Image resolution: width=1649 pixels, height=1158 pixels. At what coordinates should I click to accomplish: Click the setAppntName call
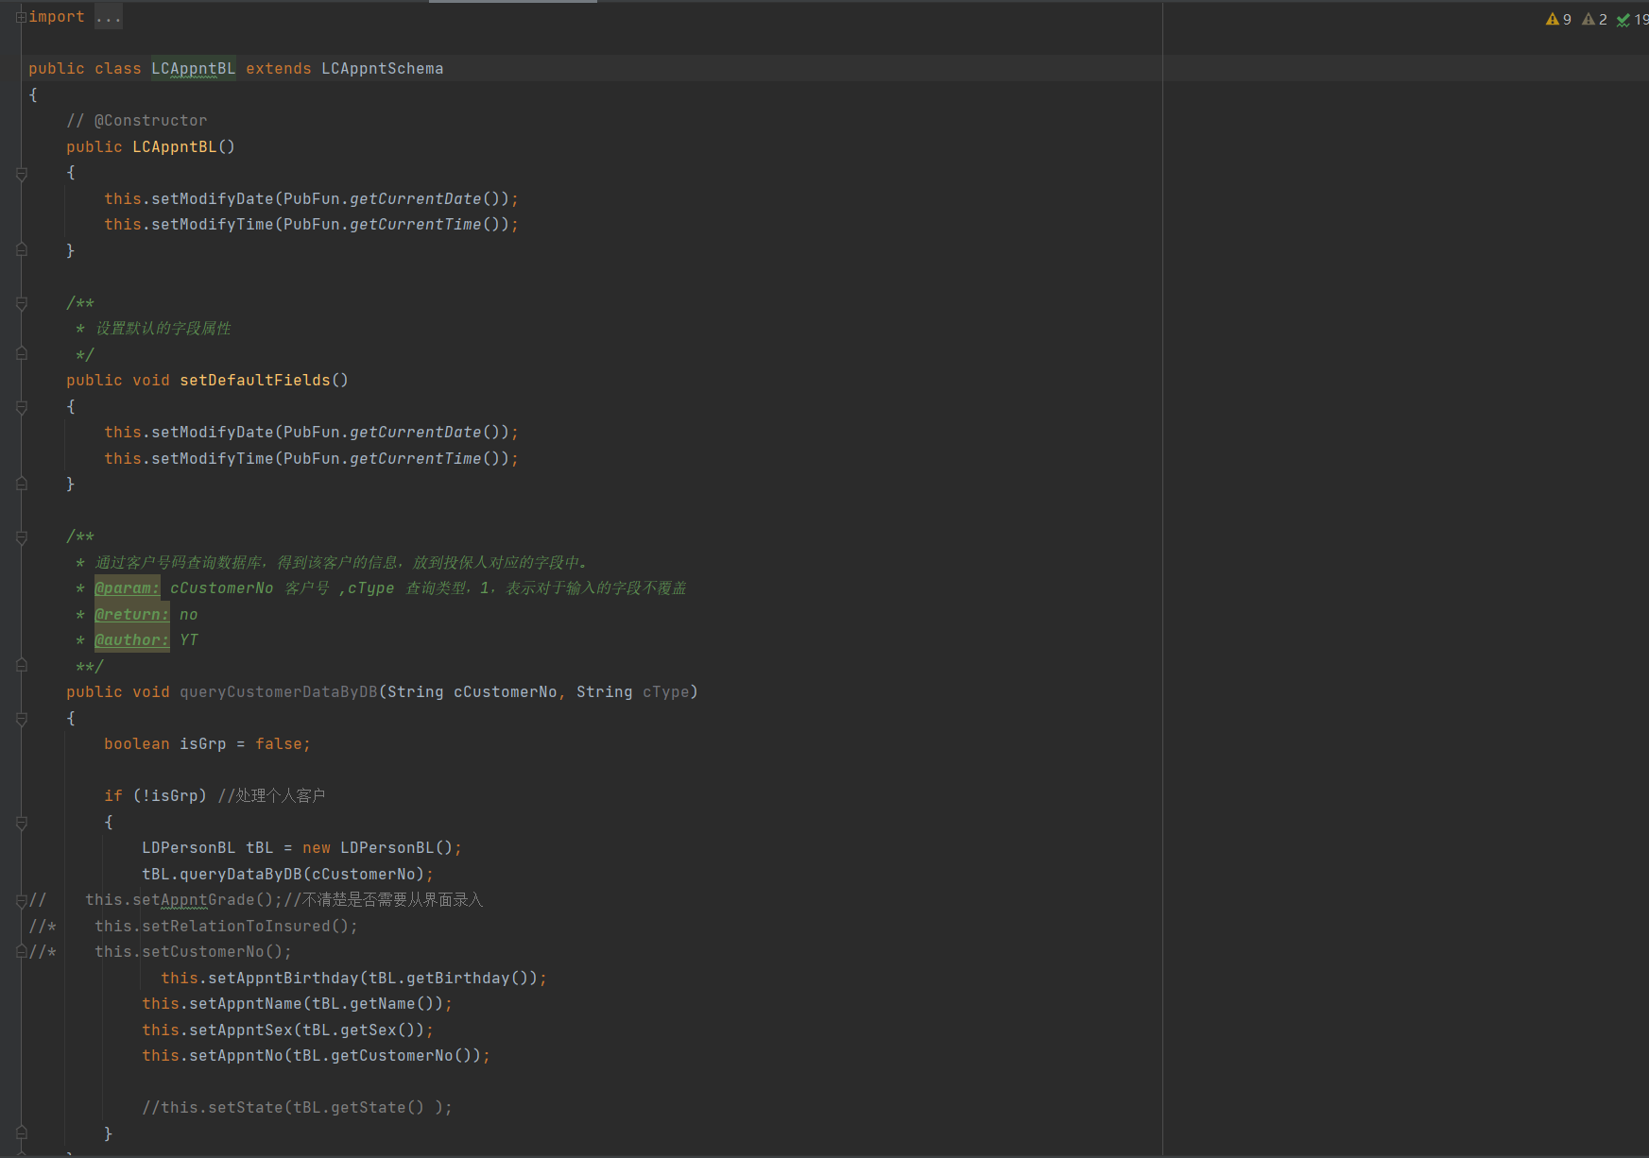pyautogui.click(x=246, y=1004)
